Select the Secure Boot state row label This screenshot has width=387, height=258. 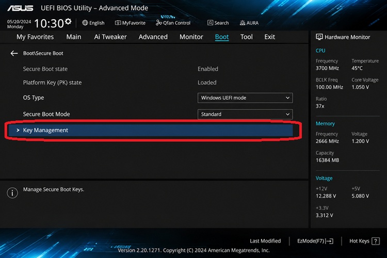(45, 69)
